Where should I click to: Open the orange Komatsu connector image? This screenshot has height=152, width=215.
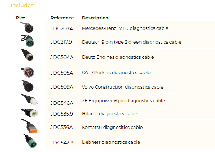coord(29,126)
